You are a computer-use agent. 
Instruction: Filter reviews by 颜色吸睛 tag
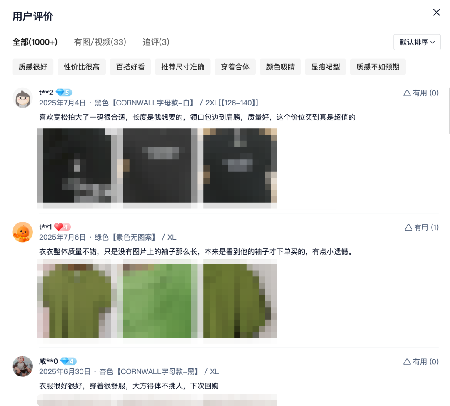[x=280, y=67]
